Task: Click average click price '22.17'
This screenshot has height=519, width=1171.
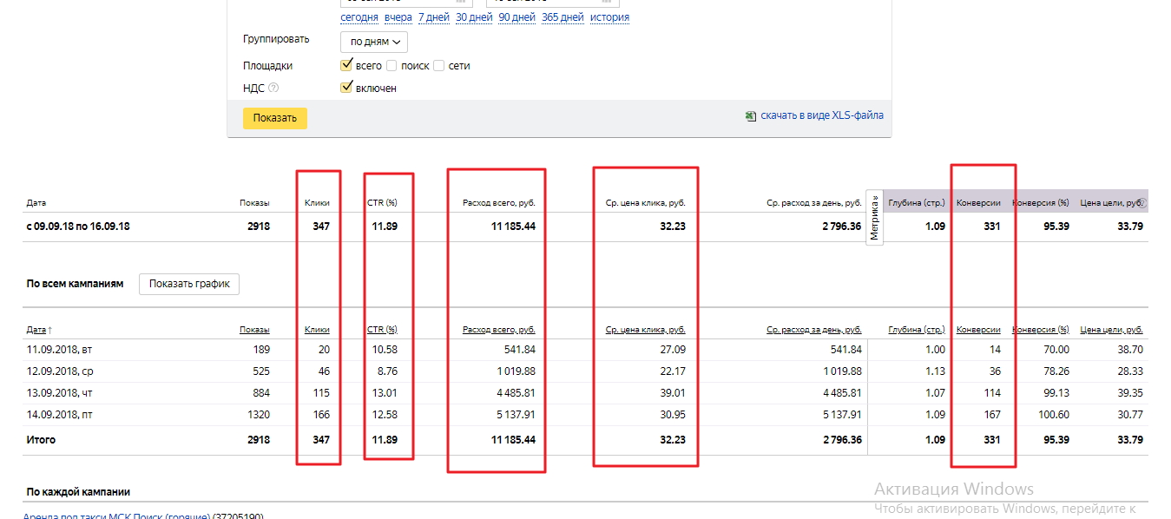Action: click(x=672, y=371)
